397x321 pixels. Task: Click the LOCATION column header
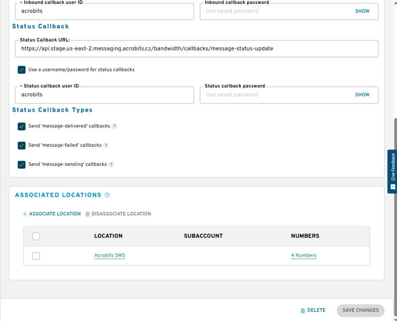point(108,236)
